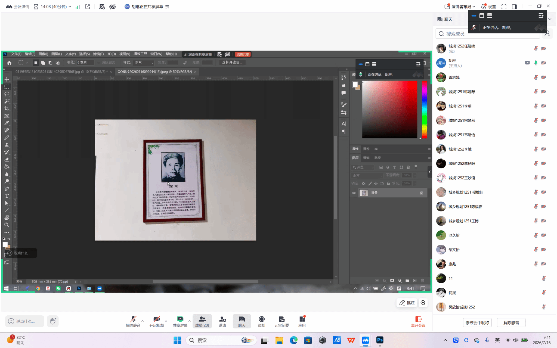
Task: Open meeting 设置 settings
Action: coord(489,7)
